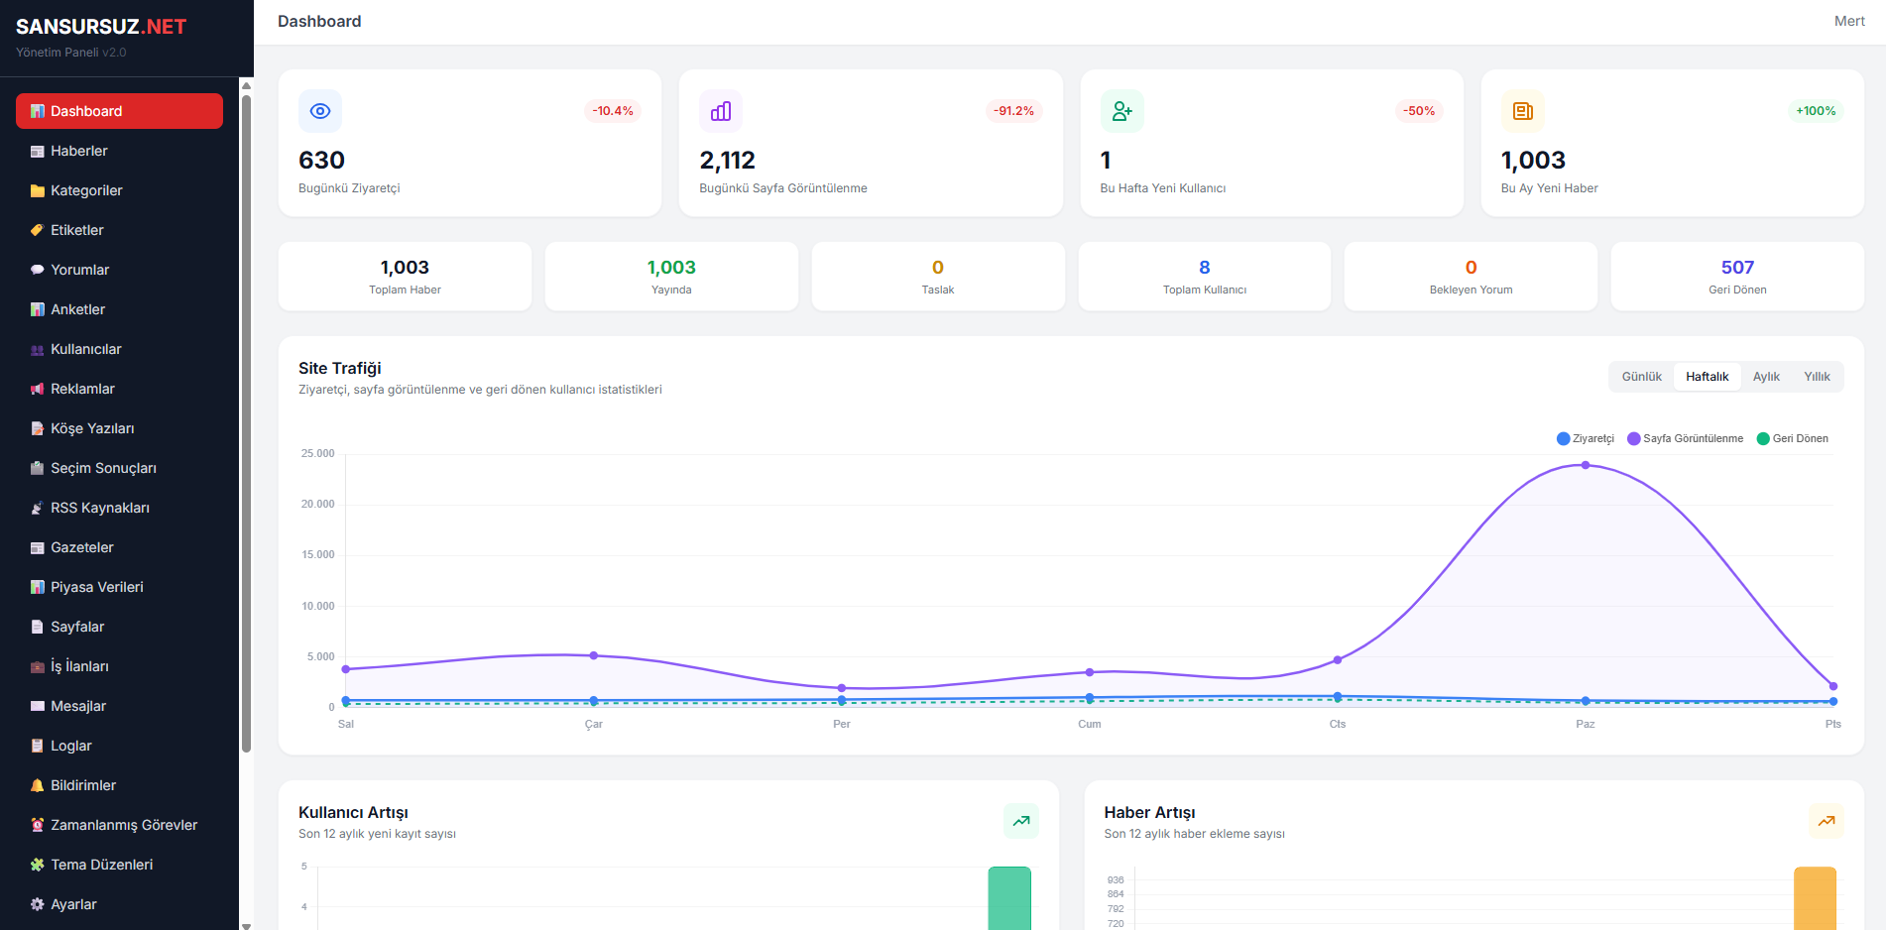The width and height of the screenshot is (1886, 930).
Task: Click the sidebar scrollbar thumb
Action: pos(246,423)
